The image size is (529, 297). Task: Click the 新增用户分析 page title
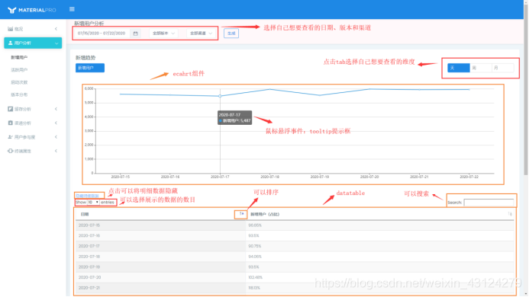89,24
